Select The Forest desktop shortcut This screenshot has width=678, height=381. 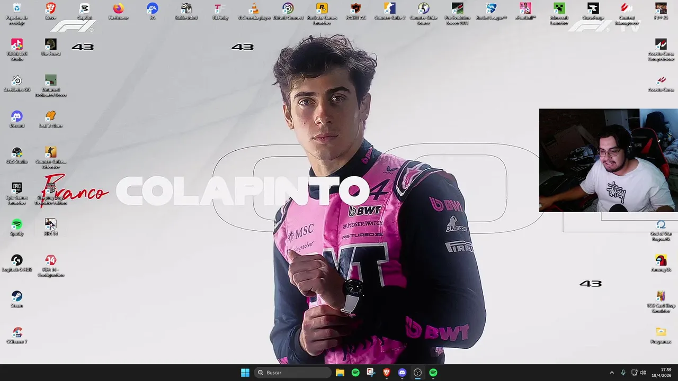click(50, 47)
